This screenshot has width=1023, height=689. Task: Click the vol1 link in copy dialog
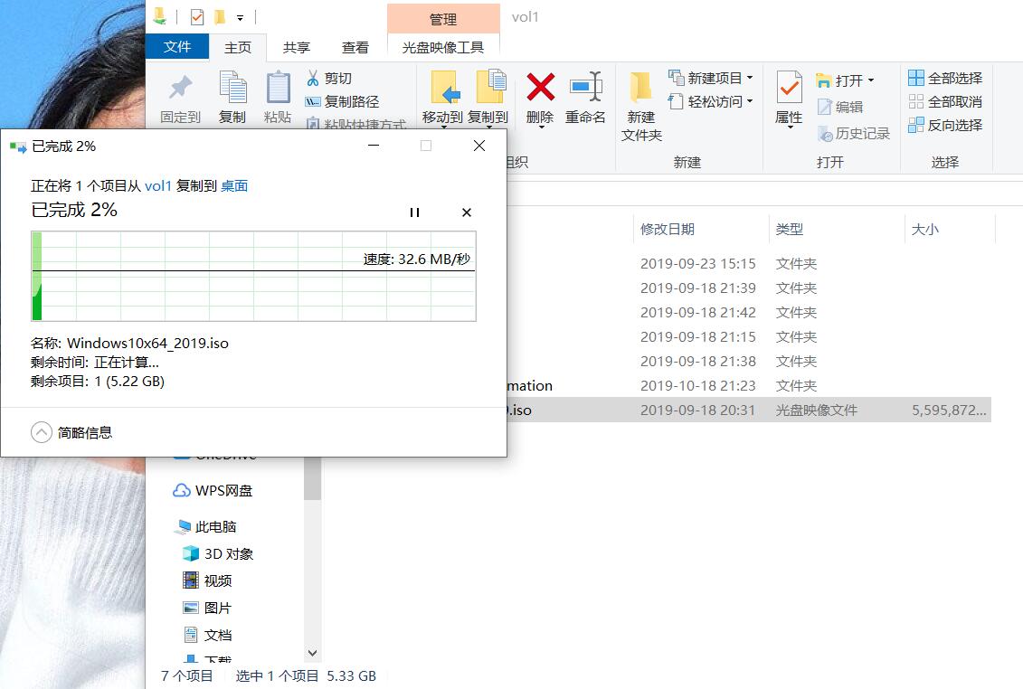pyautogui.click(x=159, y=184)
